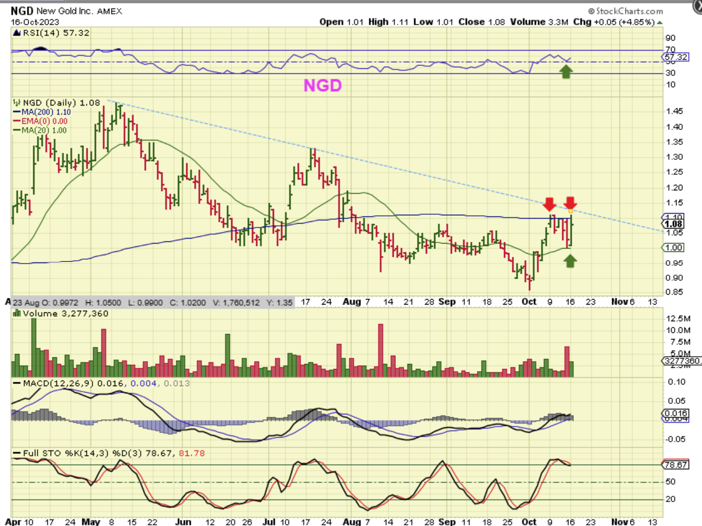Click the bold 1.08 last-price tag
The width and height of the screenshot is (702, 526).
click(674, 224)
